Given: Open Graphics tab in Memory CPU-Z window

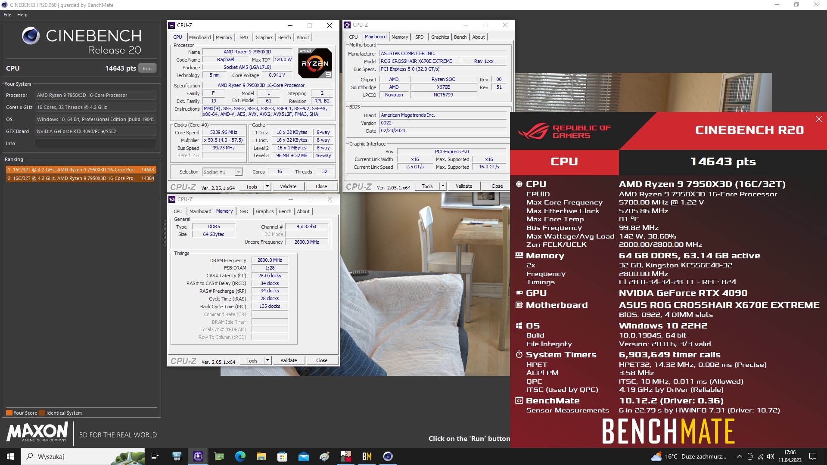Looking at the screenshot, I should (264, 211).
